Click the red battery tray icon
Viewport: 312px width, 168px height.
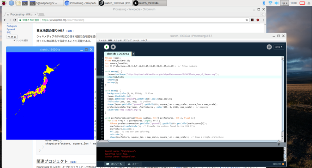[x=302, y=3]
